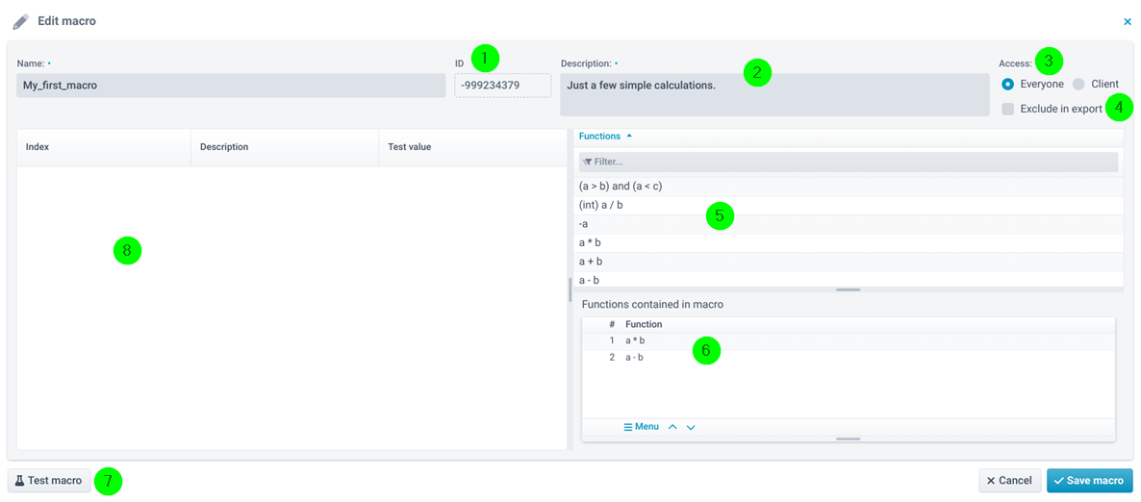This screenshot has height=502, width=1141.
Task: Select a - b in Functions list
Action: (x=849, y=280)
